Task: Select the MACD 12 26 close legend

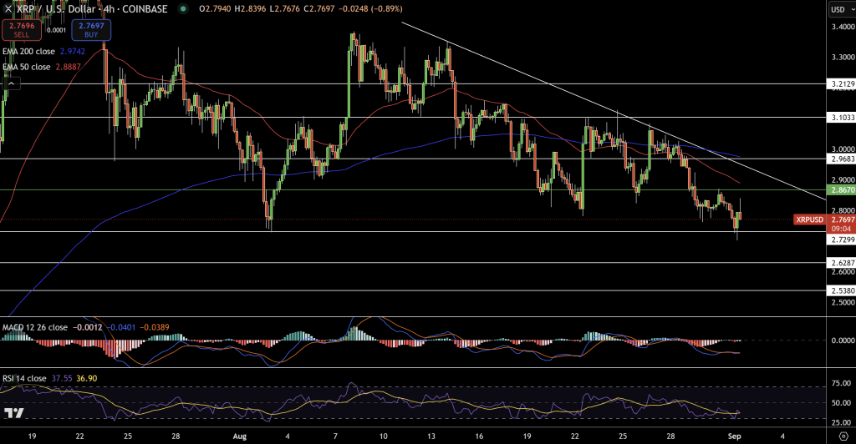Action: click(35, 327)
